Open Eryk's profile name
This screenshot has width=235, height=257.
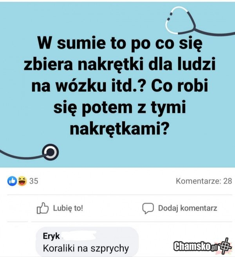[51, 236]
